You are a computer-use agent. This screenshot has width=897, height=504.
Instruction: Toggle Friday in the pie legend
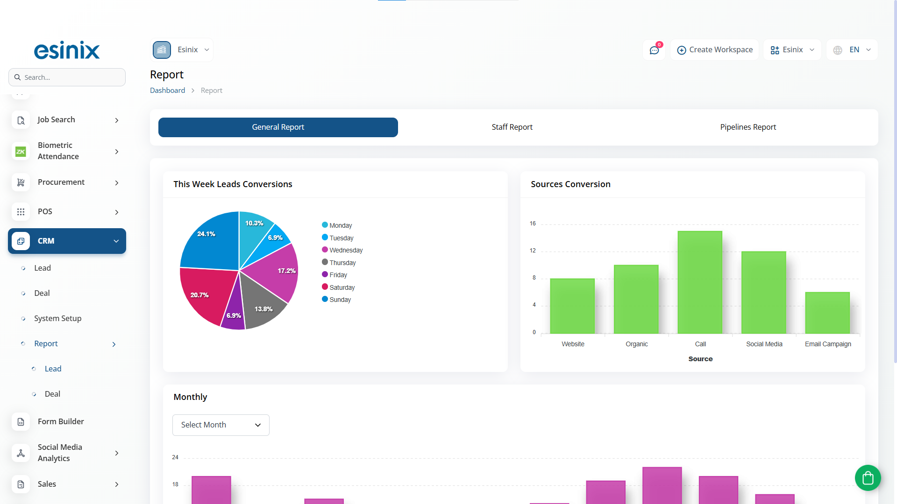335,275
